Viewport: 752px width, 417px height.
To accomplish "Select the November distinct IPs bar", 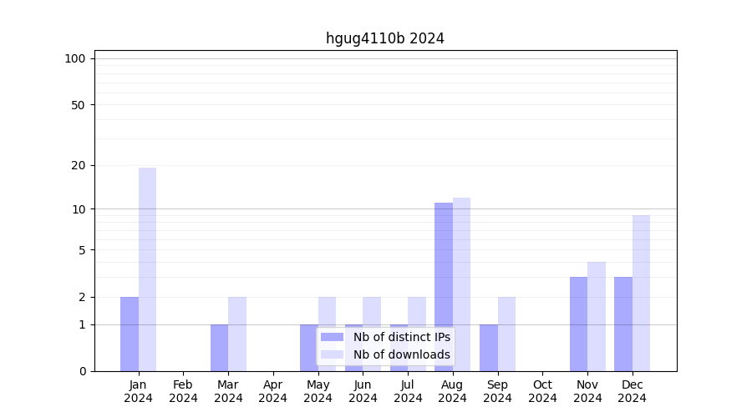I will (x=578, y=324).
